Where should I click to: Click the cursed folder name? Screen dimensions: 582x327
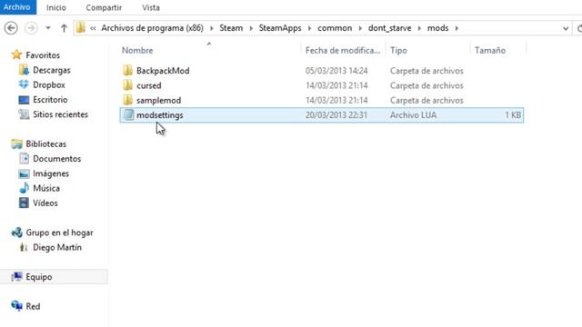149,85
